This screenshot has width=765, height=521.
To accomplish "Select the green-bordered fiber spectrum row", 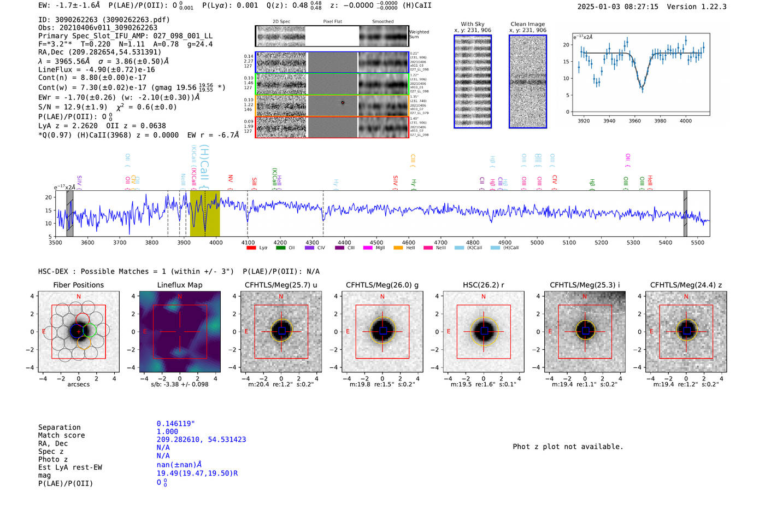I will coord(332,84).
